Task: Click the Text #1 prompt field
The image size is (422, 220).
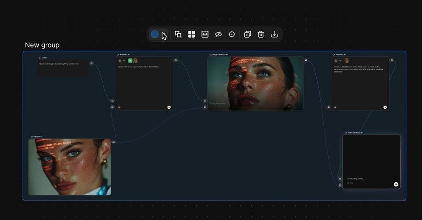Action: tap(62, 67)
